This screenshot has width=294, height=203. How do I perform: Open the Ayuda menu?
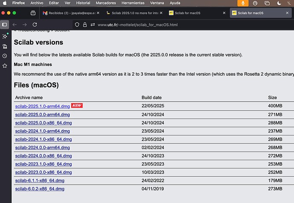click(x=175, y=3)
